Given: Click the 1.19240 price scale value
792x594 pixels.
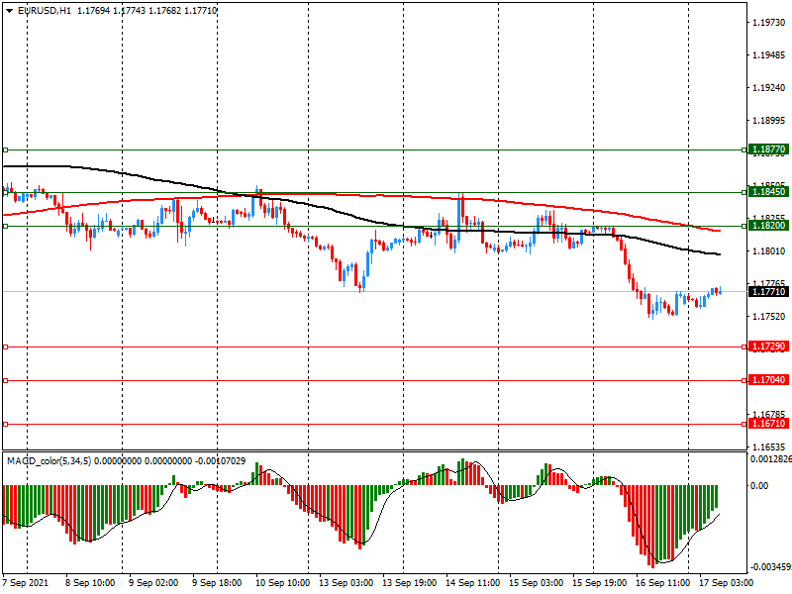Looking at the screenshot, I should (769, 87).
